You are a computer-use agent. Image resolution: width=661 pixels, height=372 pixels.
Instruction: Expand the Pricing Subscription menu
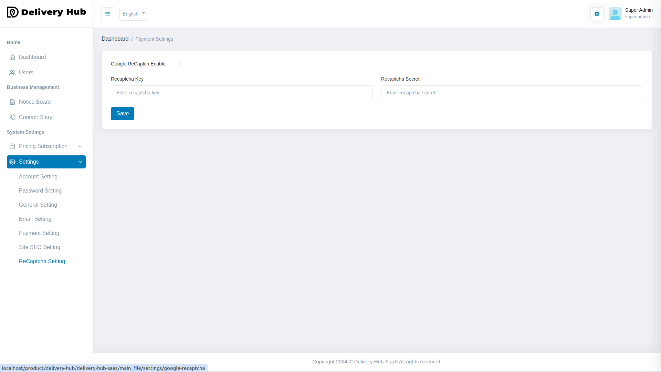(x=80, y=146)
